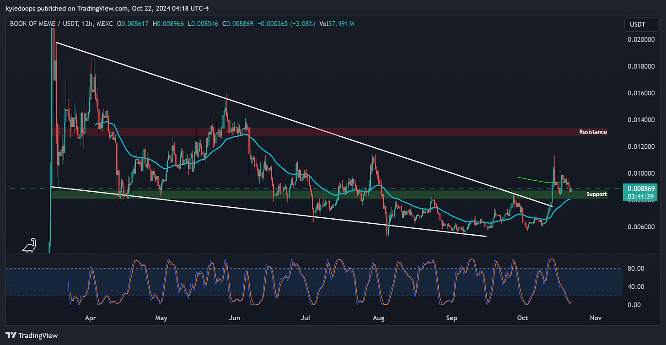The width and height of the screenshot is (666, 345).
Task: Click the Nov label on the time axis
Action: tap(595, 318)
